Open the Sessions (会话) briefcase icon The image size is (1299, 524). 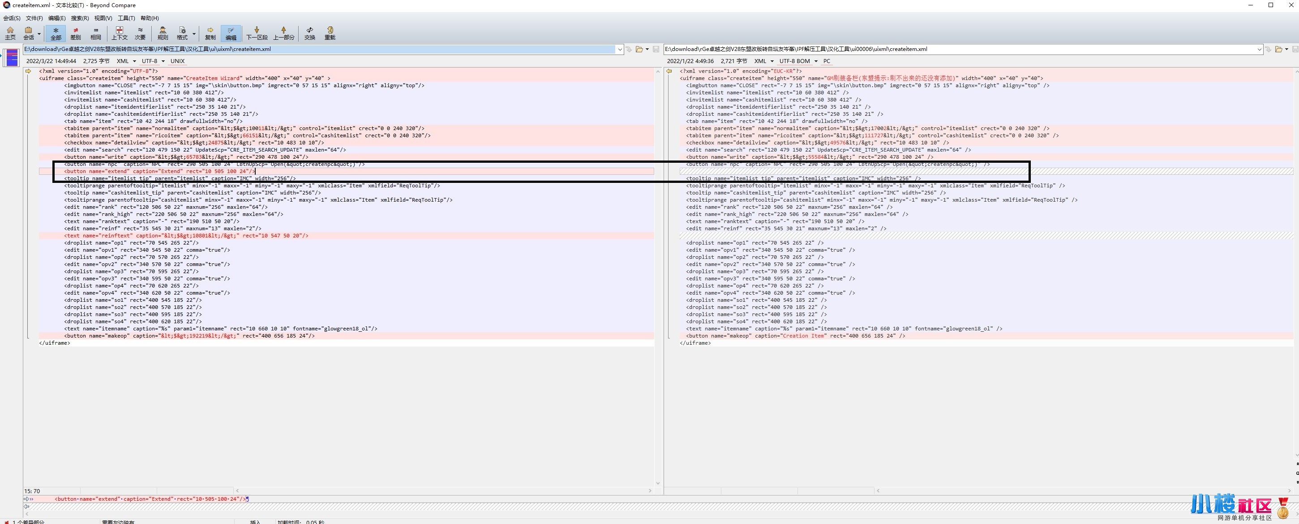pyautogui.click(x=29, y=33)
